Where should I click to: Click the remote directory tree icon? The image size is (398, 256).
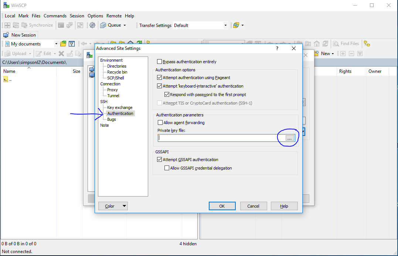[367, 44]
